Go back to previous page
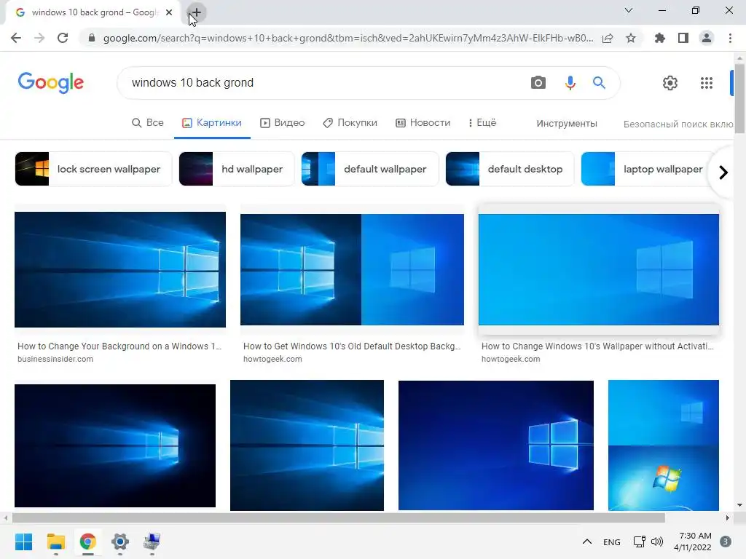746x559 pixels. tap(16, 38)
